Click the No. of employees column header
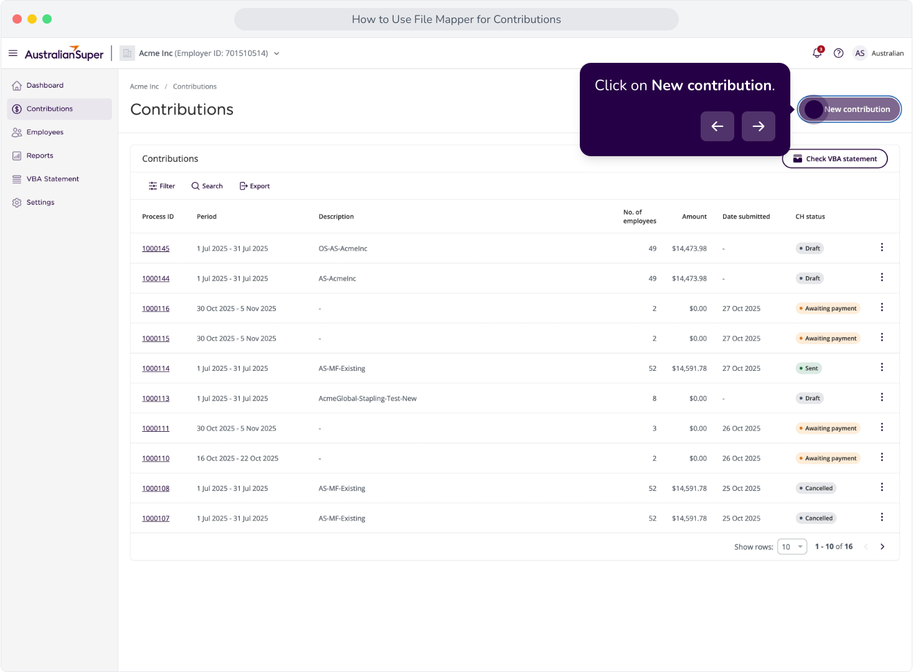Image resolution: width=913 pixels, height=672 pixels. 640,217
